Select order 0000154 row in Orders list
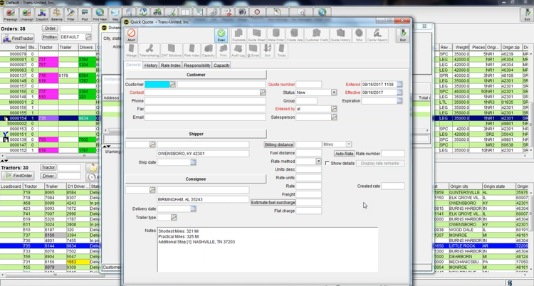The height and width of the screenshot is (286, 534). tap(49, 118)
